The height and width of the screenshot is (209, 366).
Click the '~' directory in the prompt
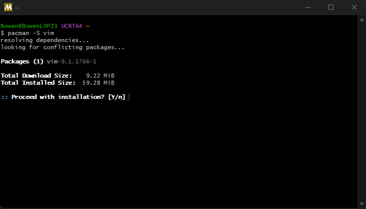click(x=87, y=26)
